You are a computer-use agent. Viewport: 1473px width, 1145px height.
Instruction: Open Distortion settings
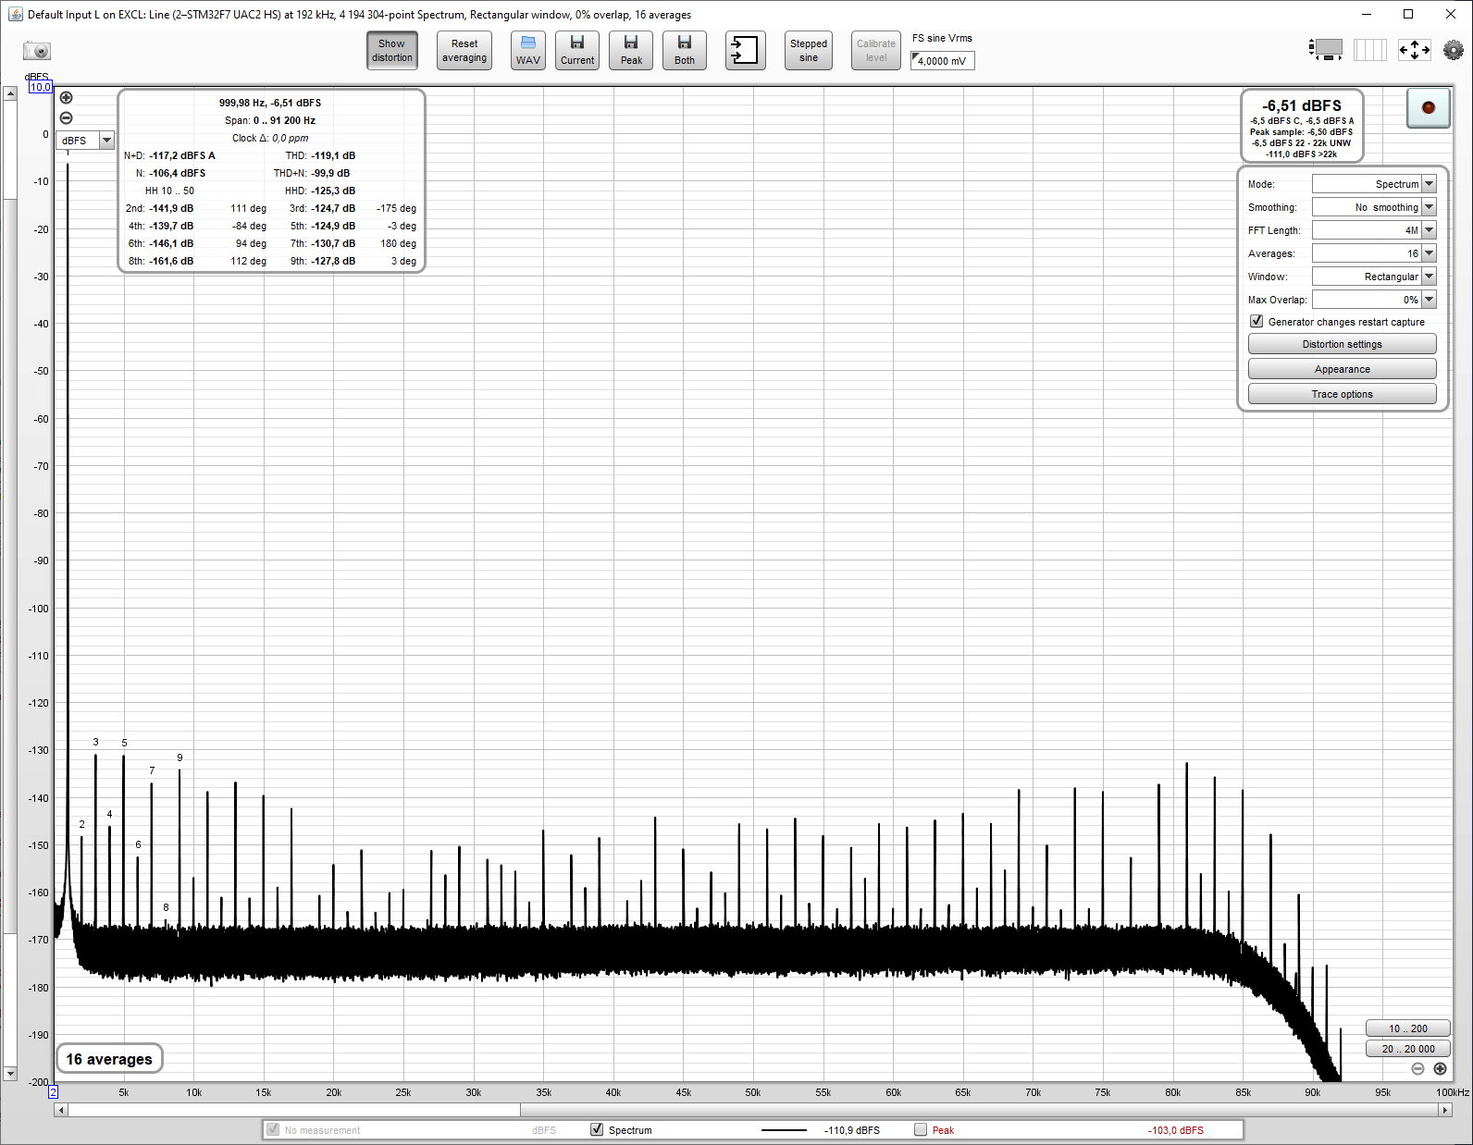pos(1343,344)
